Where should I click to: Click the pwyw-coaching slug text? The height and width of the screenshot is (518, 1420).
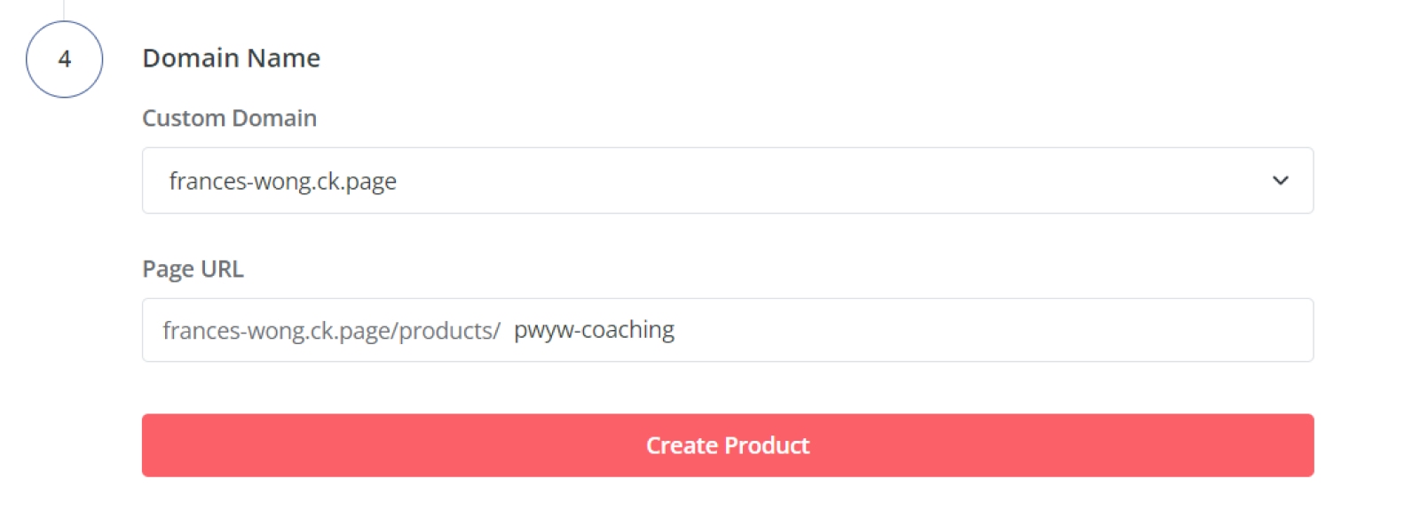point(594,330)
